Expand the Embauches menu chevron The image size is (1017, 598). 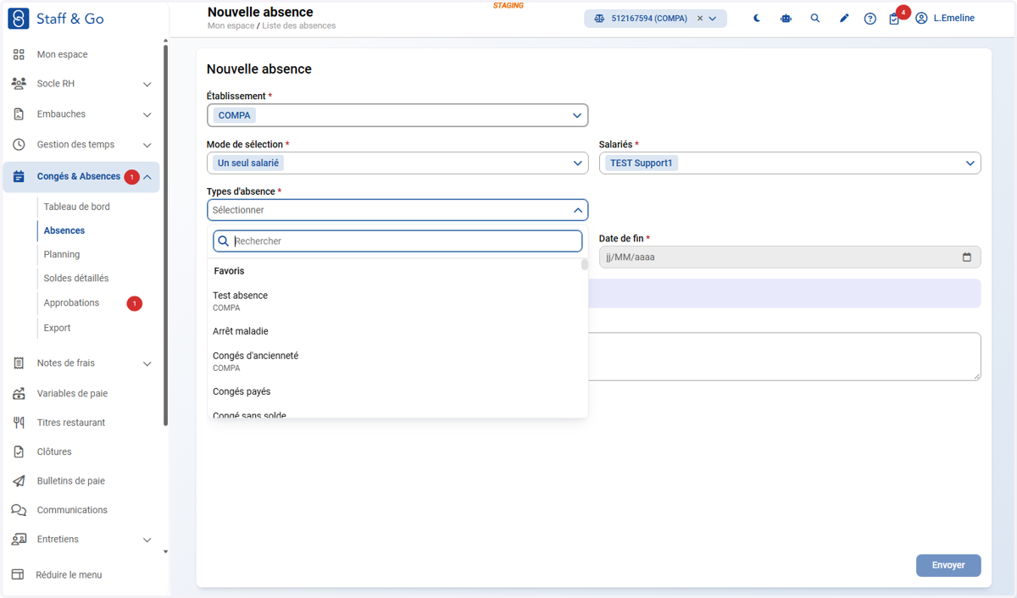click(x=147, y=115)
